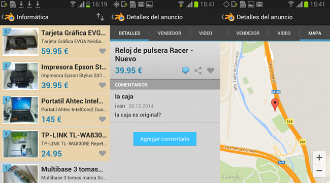
Task: Open the Ahtec laptop thumbnail
Action: coord(20,110)
